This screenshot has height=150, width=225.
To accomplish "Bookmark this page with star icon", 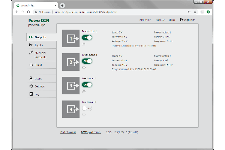I will pyautogui.click(x=195, y=12).
